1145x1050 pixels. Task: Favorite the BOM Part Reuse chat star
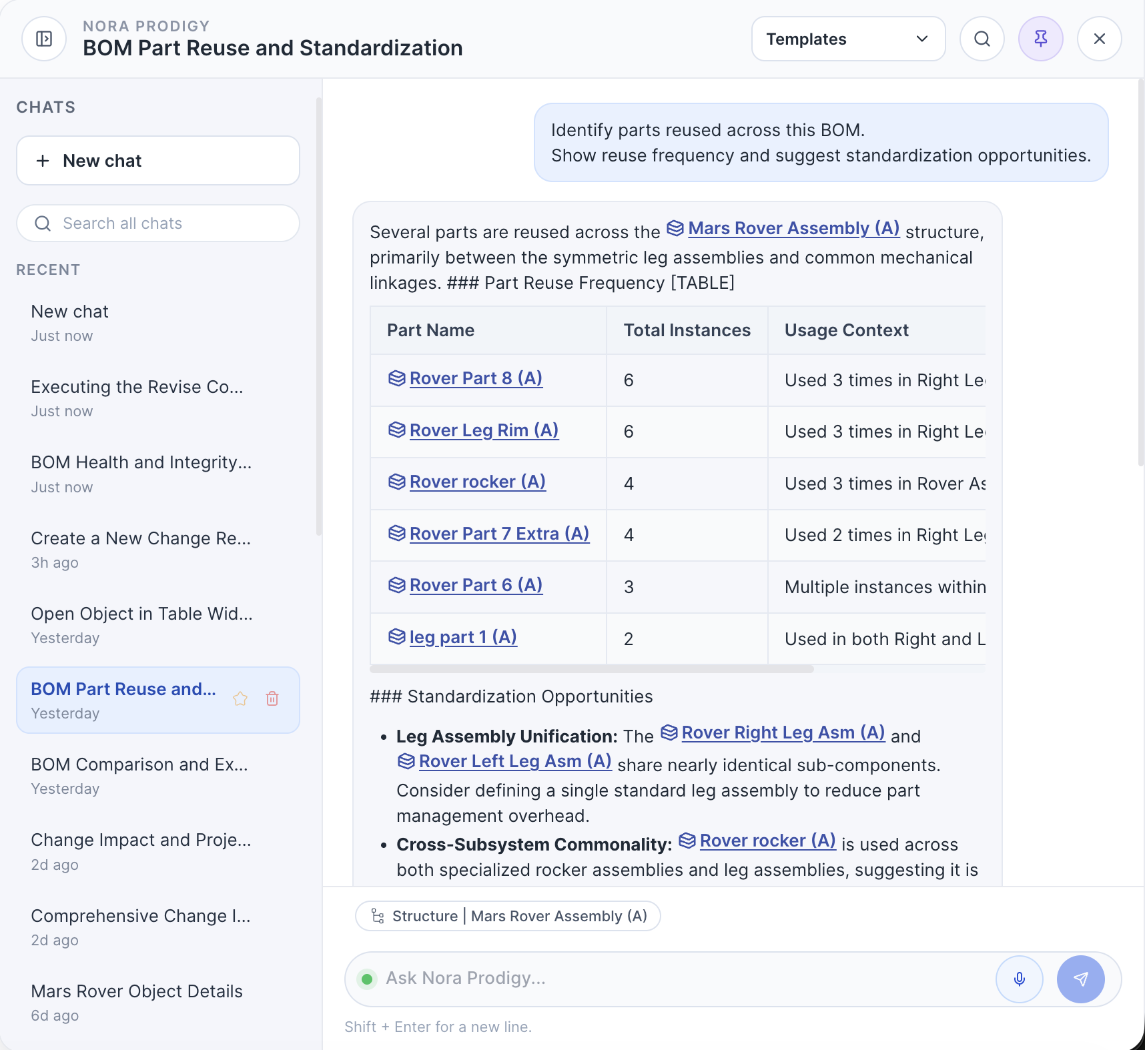(240, 698)
